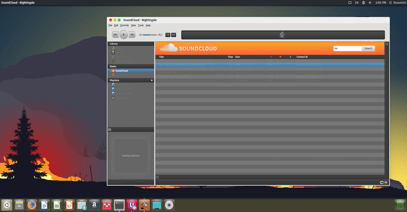The image size is (407, 212).
Task: Open LibreOffice Impress from the dock
Action: click(69, 205)
